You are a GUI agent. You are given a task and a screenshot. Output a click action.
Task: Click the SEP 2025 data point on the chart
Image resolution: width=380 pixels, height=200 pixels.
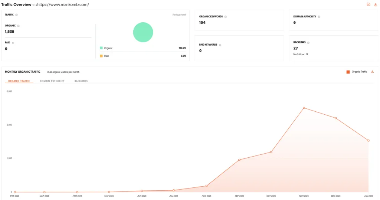(239, 160)
